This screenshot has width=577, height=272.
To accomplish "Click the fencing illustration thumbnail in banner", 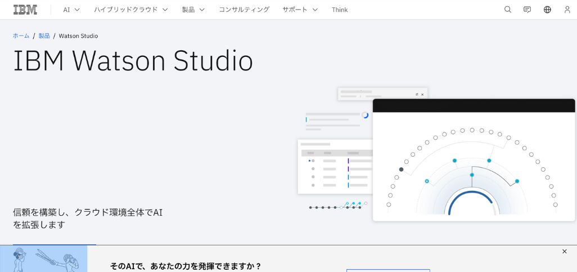I will [43, 258].
